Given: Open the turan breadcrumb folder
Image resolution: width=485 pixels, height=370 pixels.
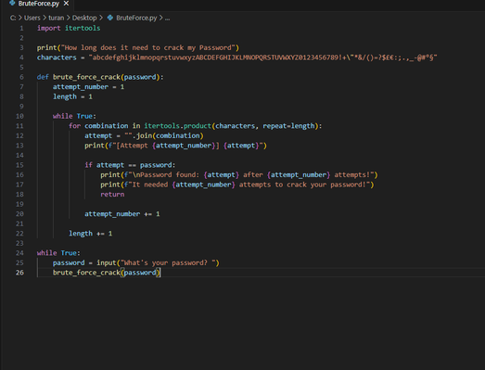Looking at the screenshot, I should (56, 18).
